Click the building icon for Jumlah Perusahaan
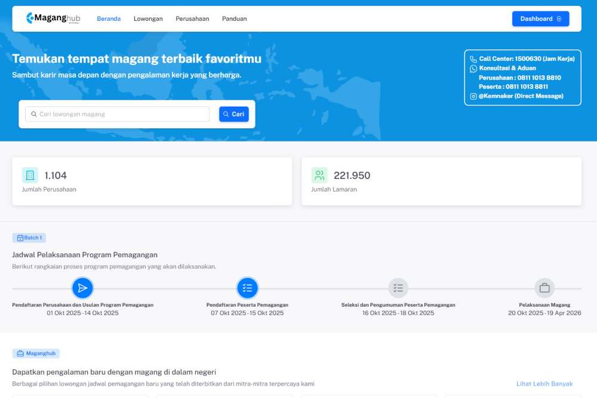Viewport: 597px width, 398px height. [30, 175]
